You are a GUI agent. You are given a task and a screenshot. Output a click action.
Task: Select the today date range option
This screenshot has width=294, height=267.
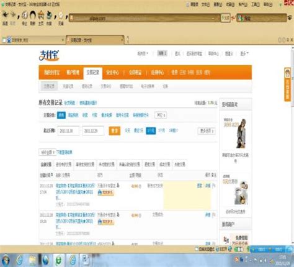(127, 130)
